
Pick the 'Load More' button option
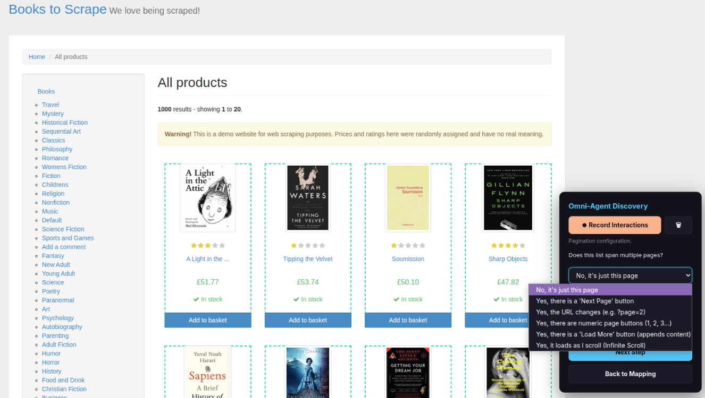[x=610, y=334]
